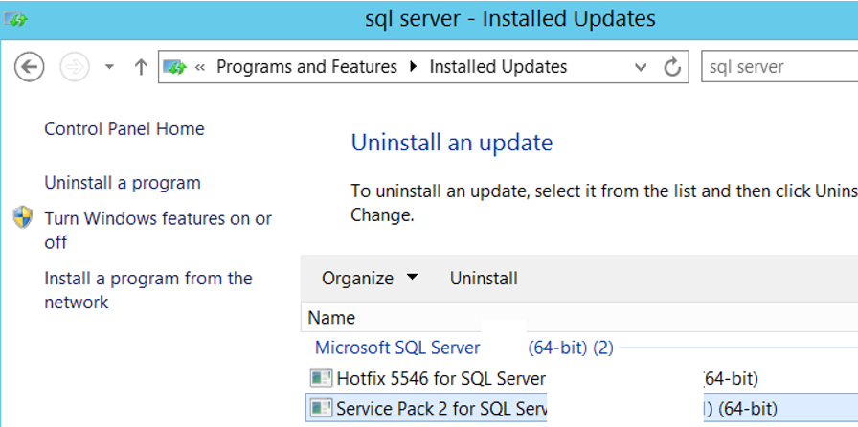Open Uninstall a program link
This screenshot has width=858, height=427.
click(123, 182)
